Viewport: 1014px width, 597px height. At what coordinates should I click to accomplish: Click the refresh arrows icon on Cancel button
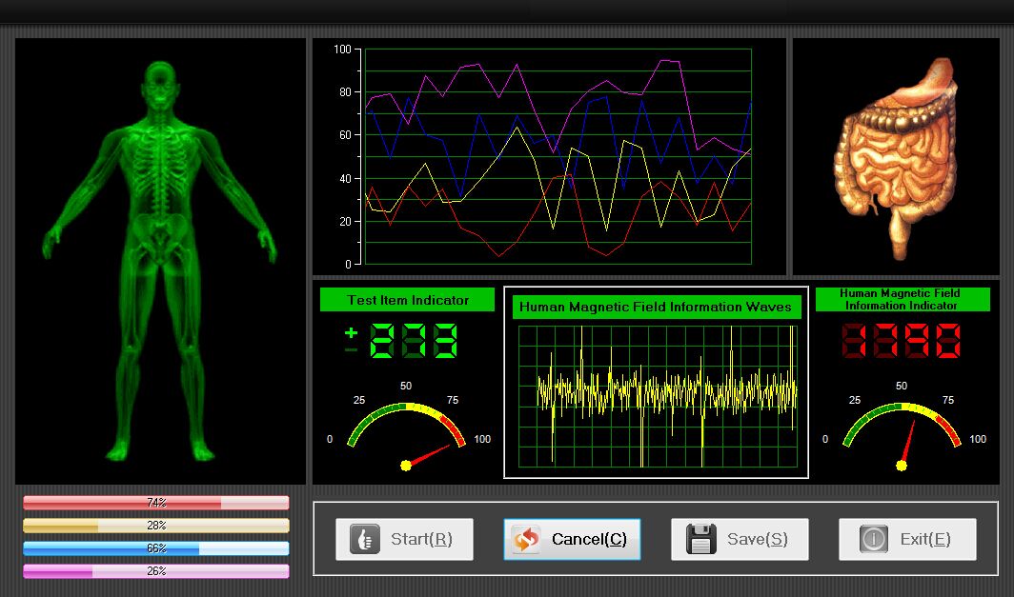pos(525,539)
